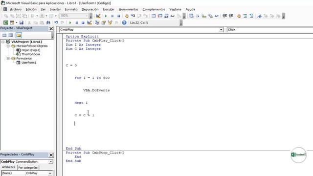This screenshot has height=176, width=313.
Task: Close the Propiedades - CmbPlay panel
Action: coord(51,155)
